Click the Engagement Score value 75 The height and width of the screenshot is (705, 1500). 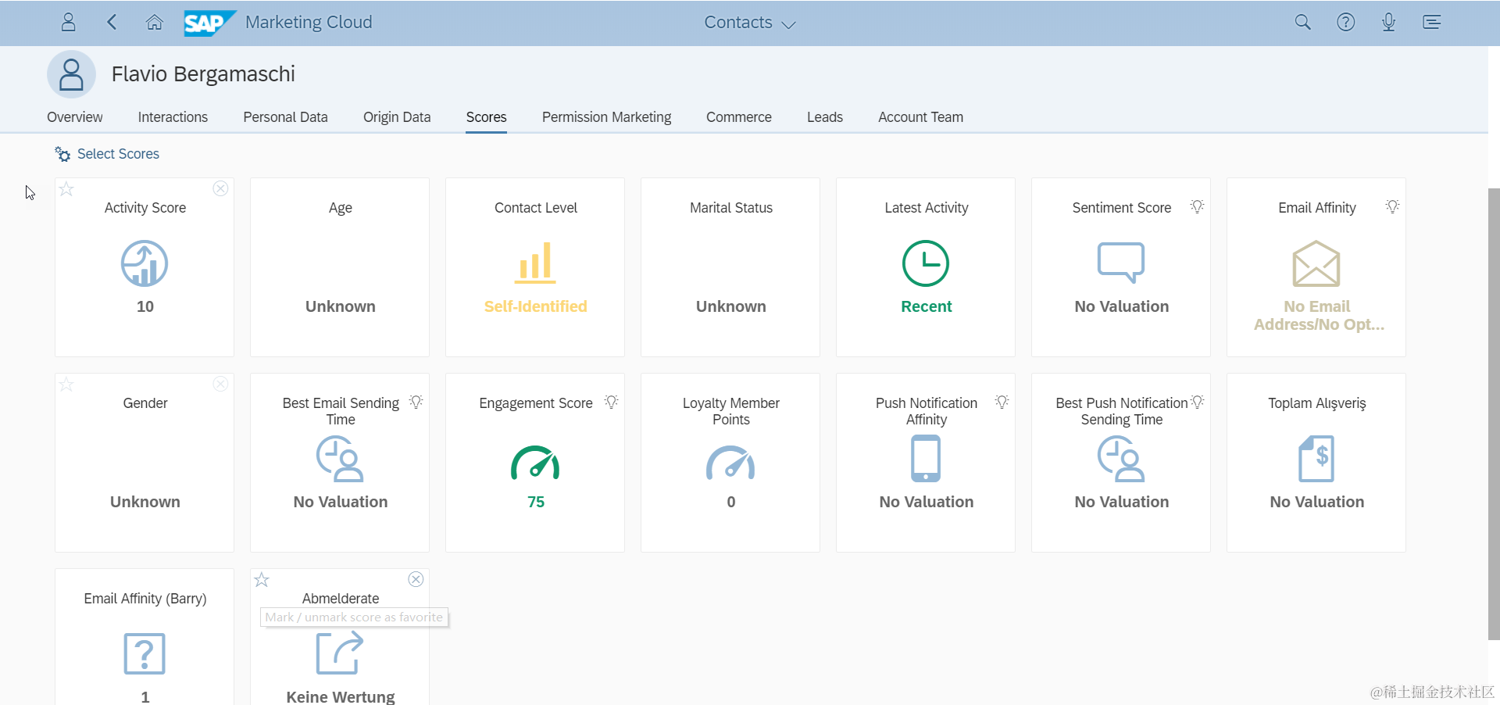535,502
